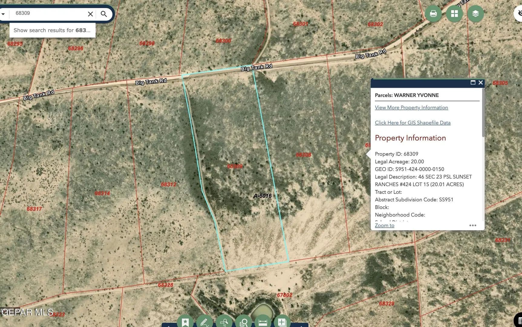Expand the search source dropdown arrow
Viewport: 522px width, 327px height.
(3, 14)
